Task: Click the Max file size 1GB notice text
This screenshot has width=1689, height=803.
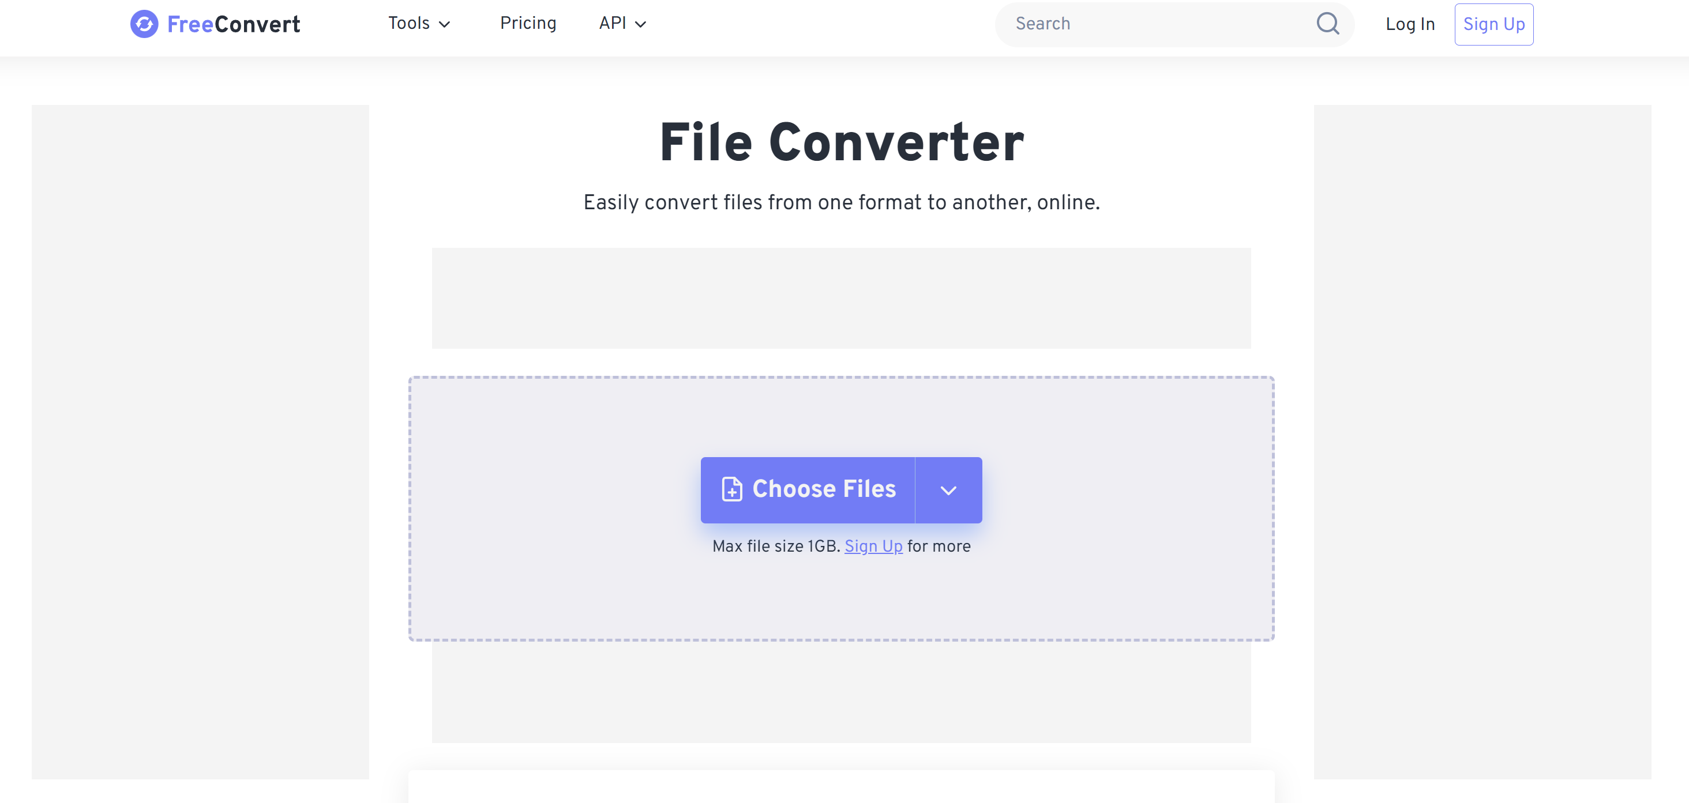Action: [776, 545]
